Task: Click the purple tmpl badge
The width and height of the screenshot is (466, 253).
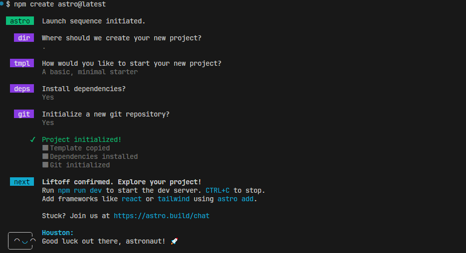Action: pyautogui.click(x=22, y=63)
